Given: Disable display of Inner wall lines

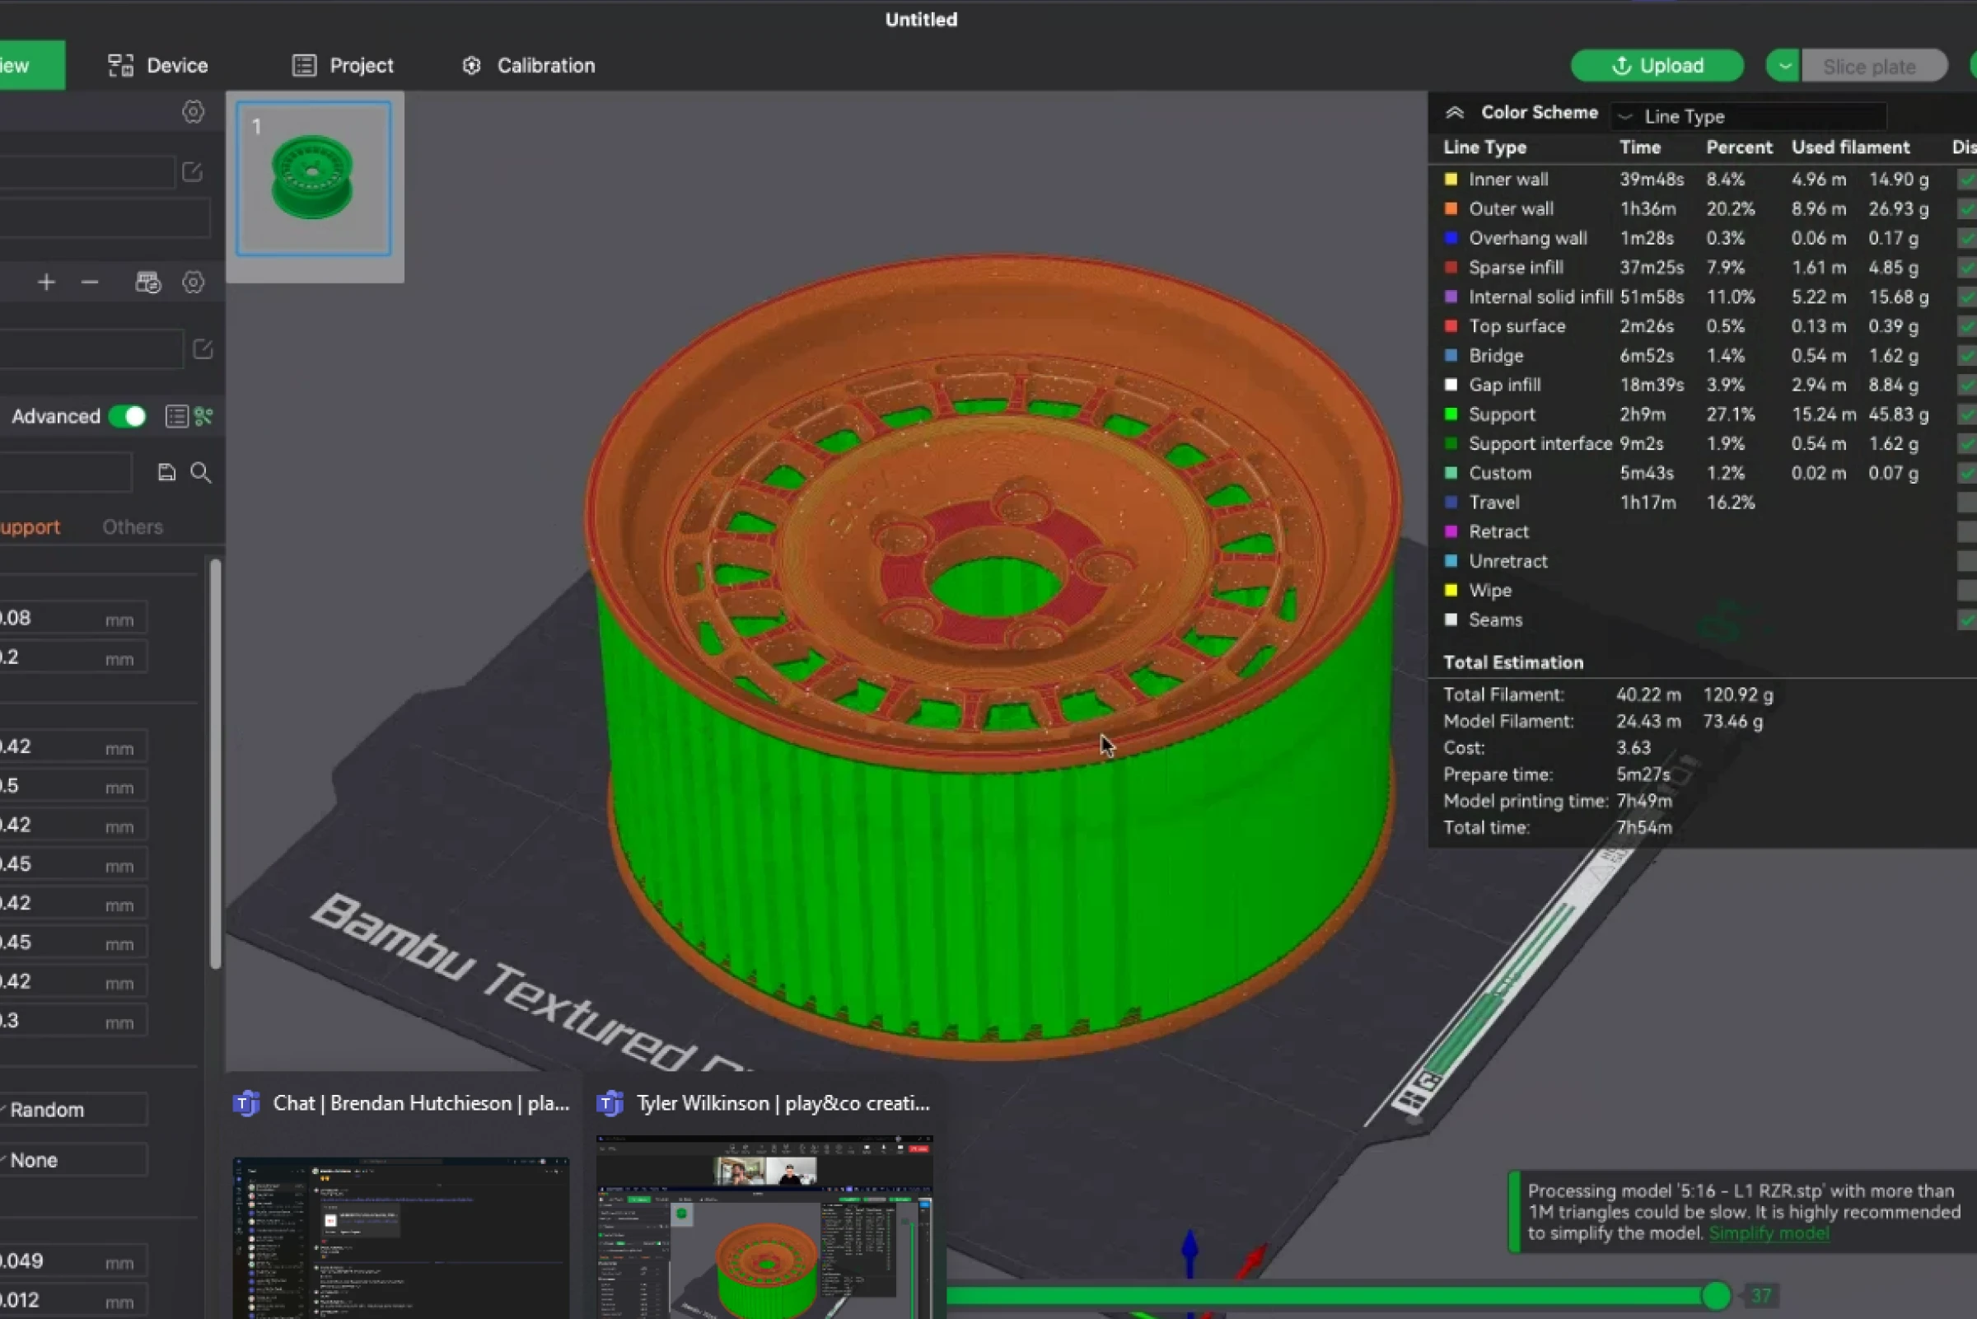Looking at the screenshot, I should click(1966, 179).
